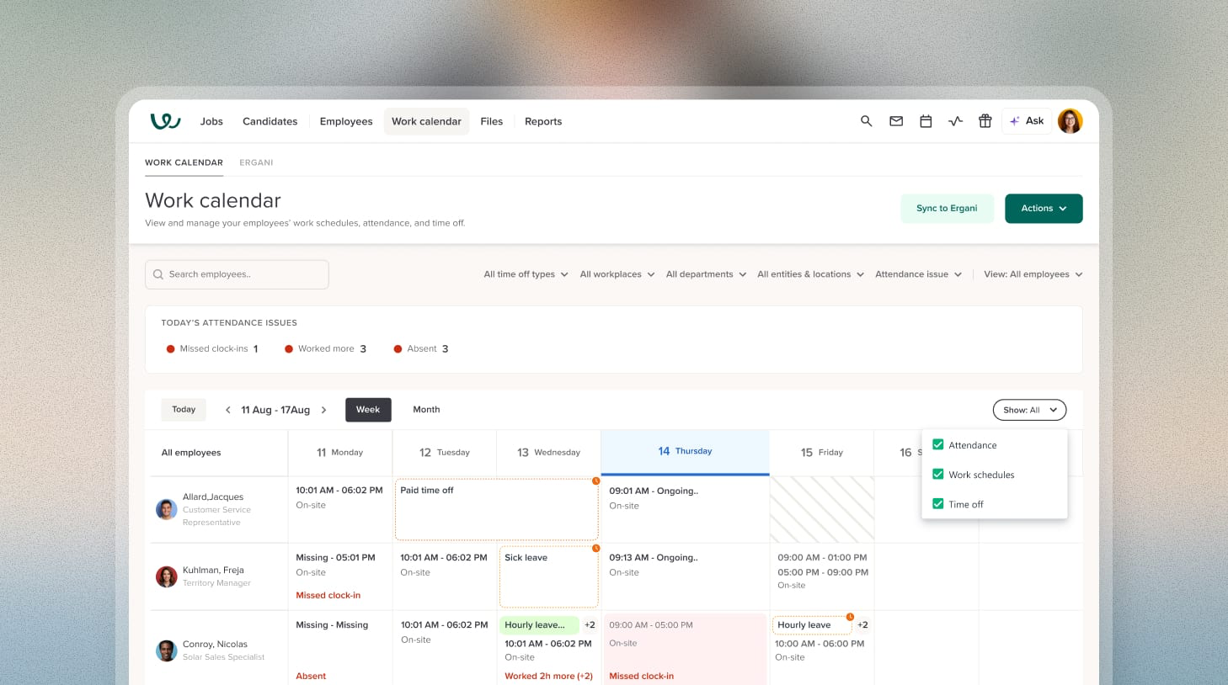This screenshot has height=685, width=1228.
Task: Open the Reports menu item
Action: [x=543, y=121]
